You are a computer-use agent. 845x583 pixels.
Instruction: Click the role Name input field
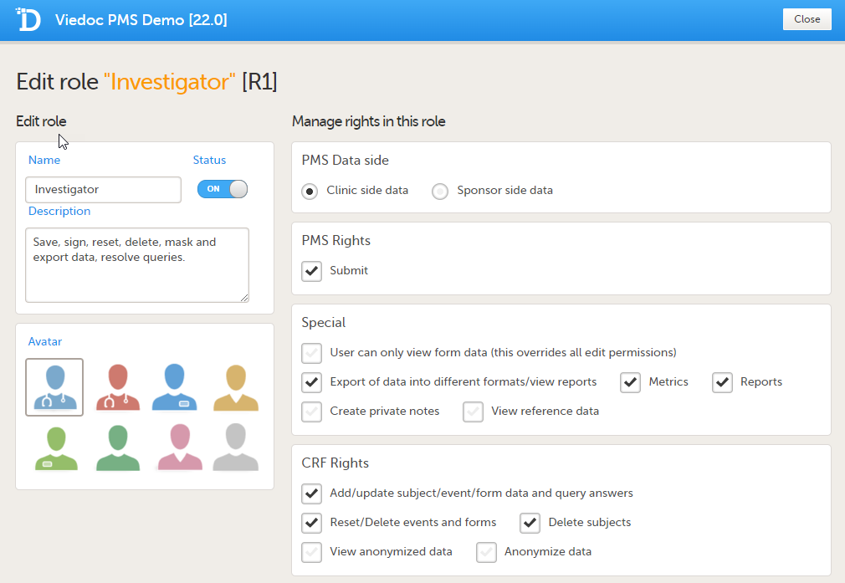click(x=104, y=190)
